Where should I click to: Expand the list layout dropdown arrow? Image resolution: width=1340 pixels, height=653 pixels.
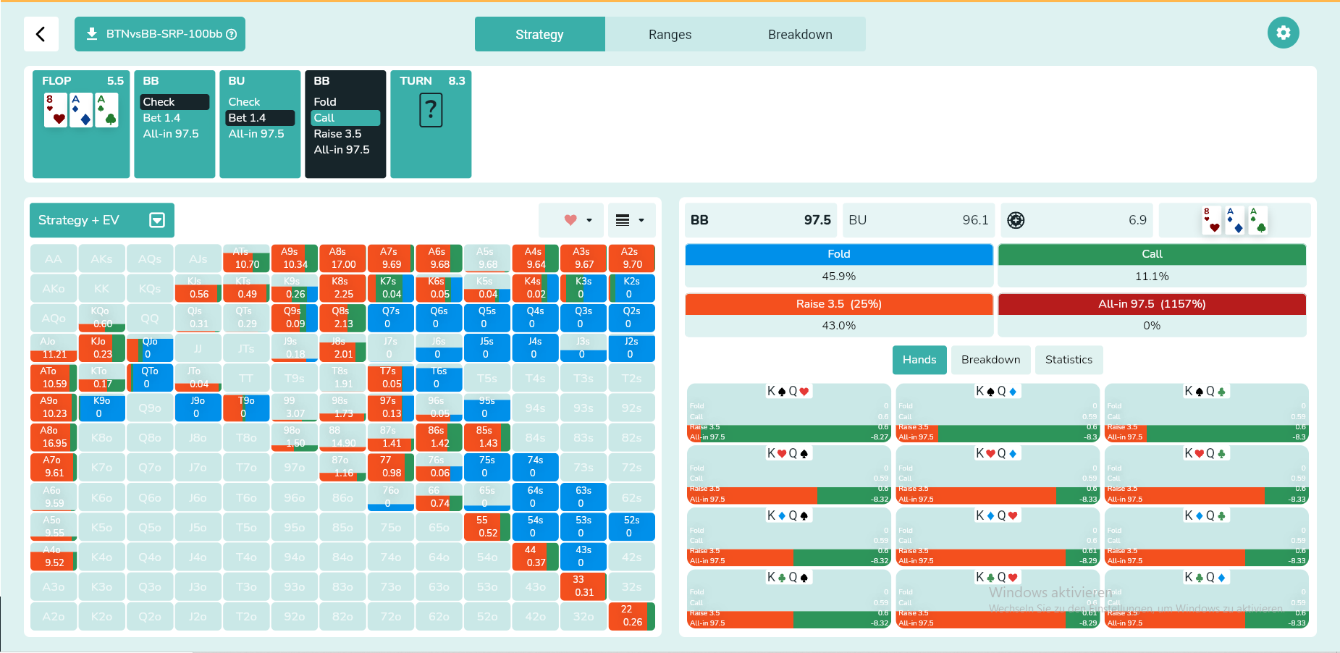[x=641, y=220]
